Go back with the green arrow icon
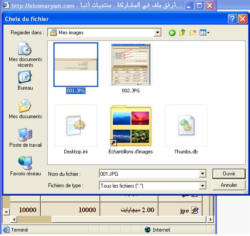This screenshot has width=250, height=236. (172, 33)
